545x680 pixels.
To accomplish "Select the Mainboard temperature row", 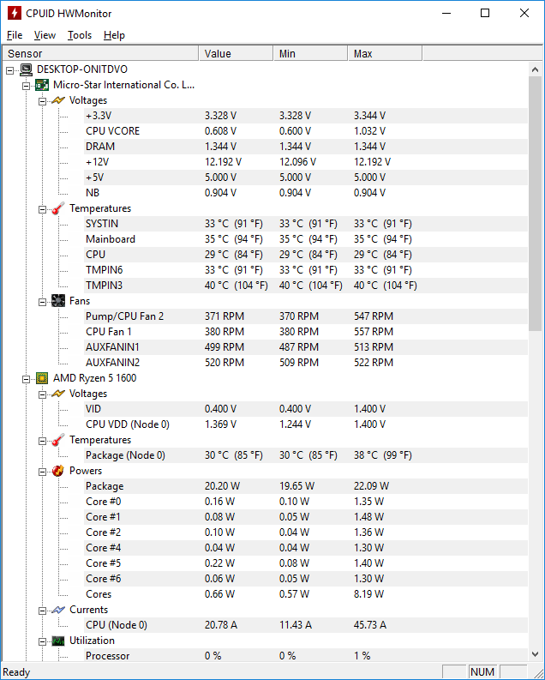I will point(306,239).
